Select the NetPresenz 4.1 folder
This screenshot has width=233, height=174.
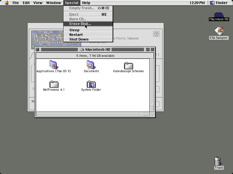(54, 86)
